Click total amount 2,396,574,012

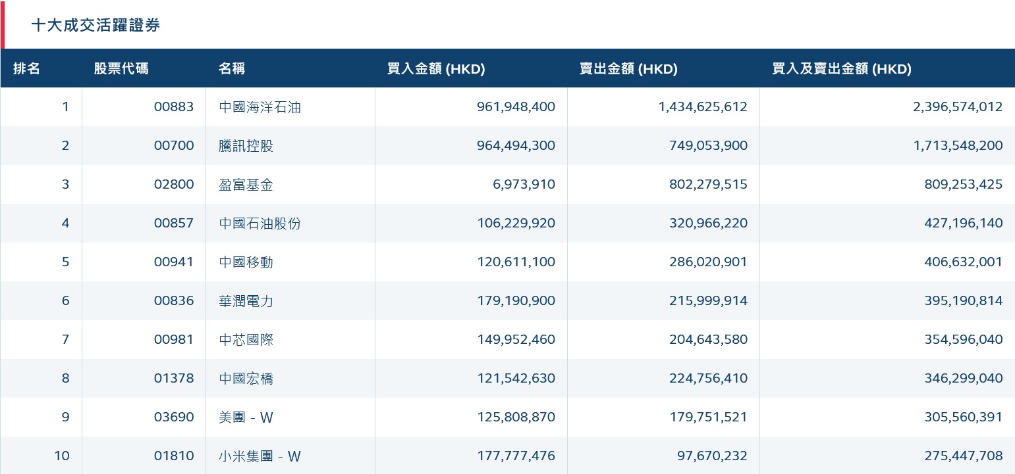pyautogui.click(x=958, y=107)
